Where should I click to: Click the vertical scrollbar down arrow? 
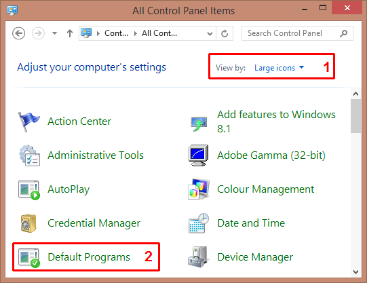click(x=355, y=272)
